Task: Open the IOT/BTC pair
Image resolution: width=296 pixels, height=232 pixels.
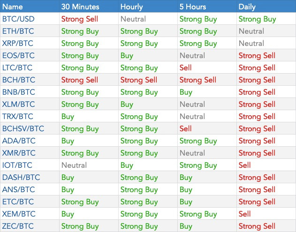Action: pos(17,165)
